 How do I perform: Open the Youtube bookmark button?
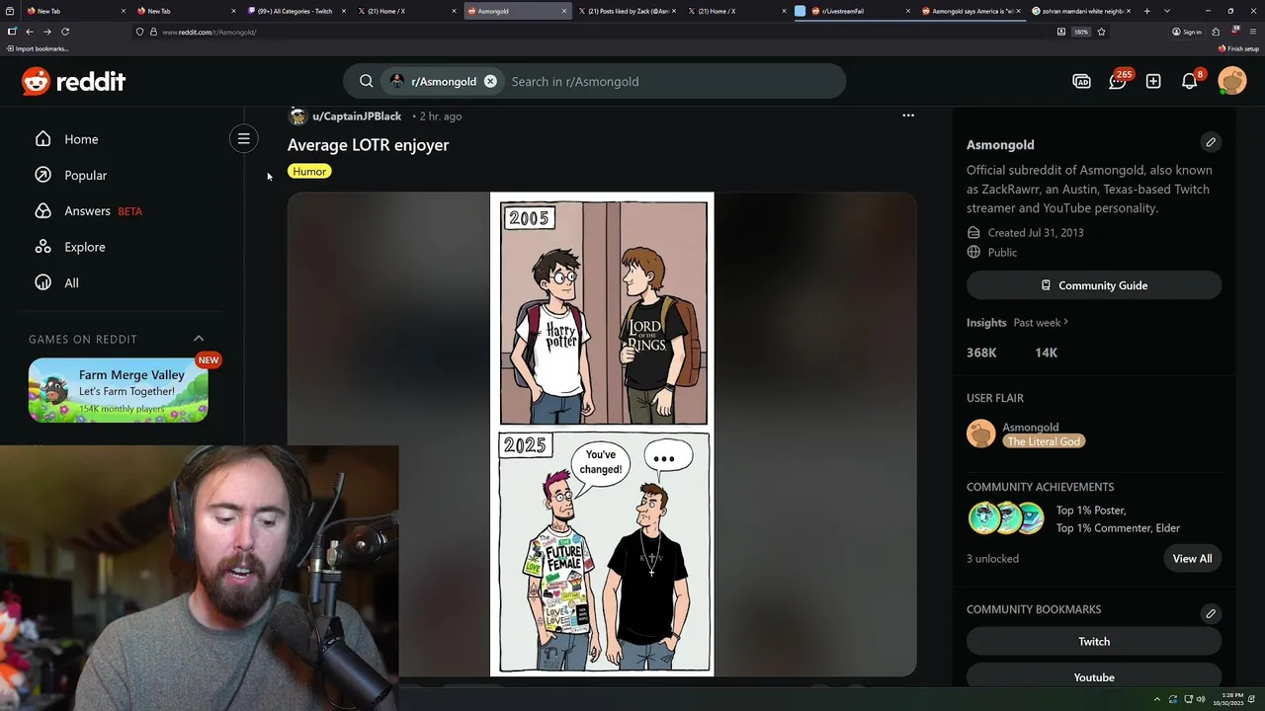(x=1094, y=676)
